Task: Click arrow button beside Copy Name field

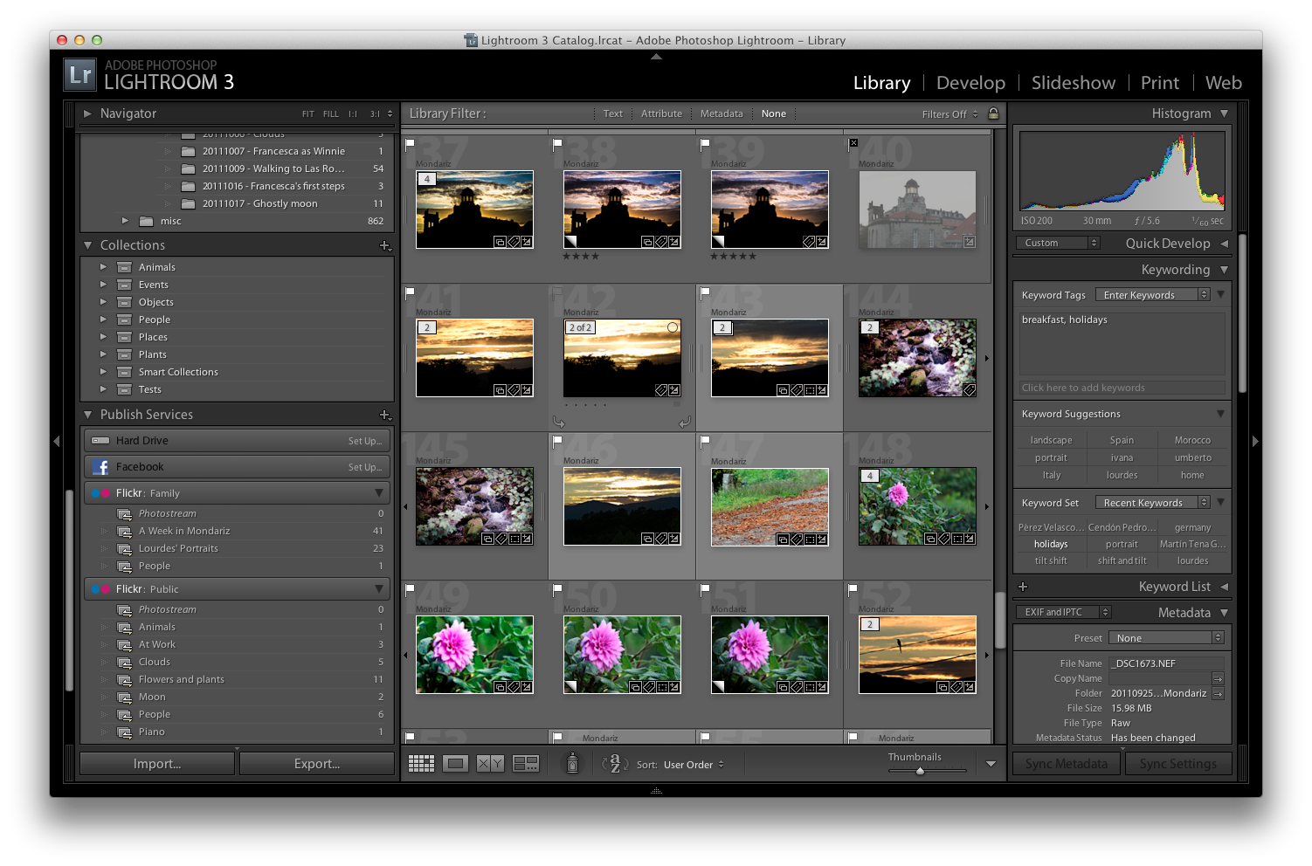Action: 1218,679
